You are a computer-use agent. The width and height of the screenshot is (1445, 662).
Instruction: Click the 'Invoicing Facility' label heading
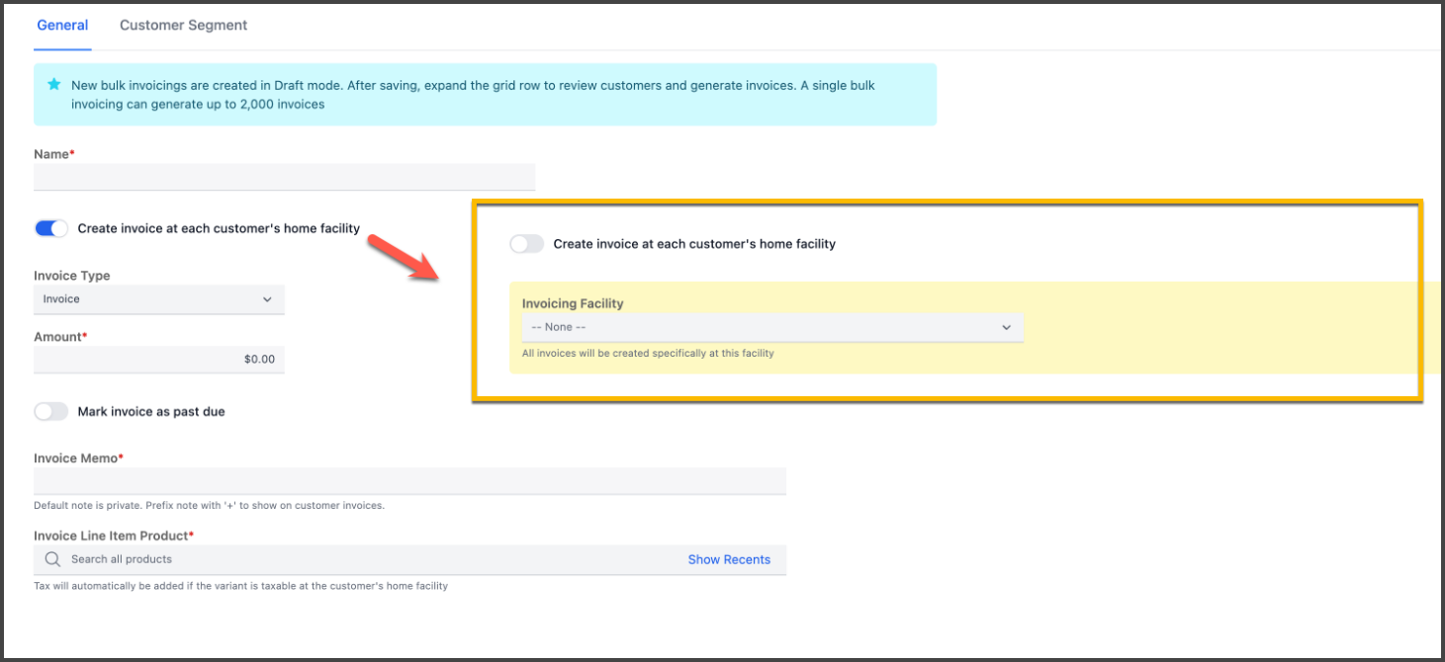[573, 303]
